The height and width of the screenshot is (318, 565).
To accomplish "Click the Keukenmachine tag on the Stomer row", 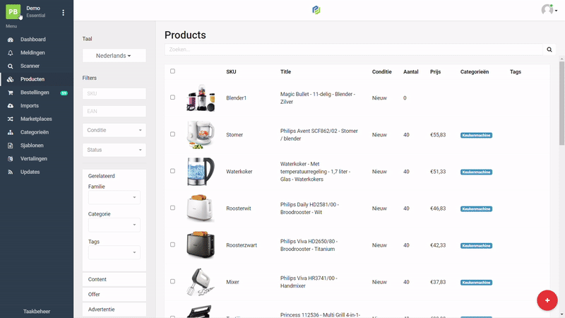I will click(x=476, y=135).
